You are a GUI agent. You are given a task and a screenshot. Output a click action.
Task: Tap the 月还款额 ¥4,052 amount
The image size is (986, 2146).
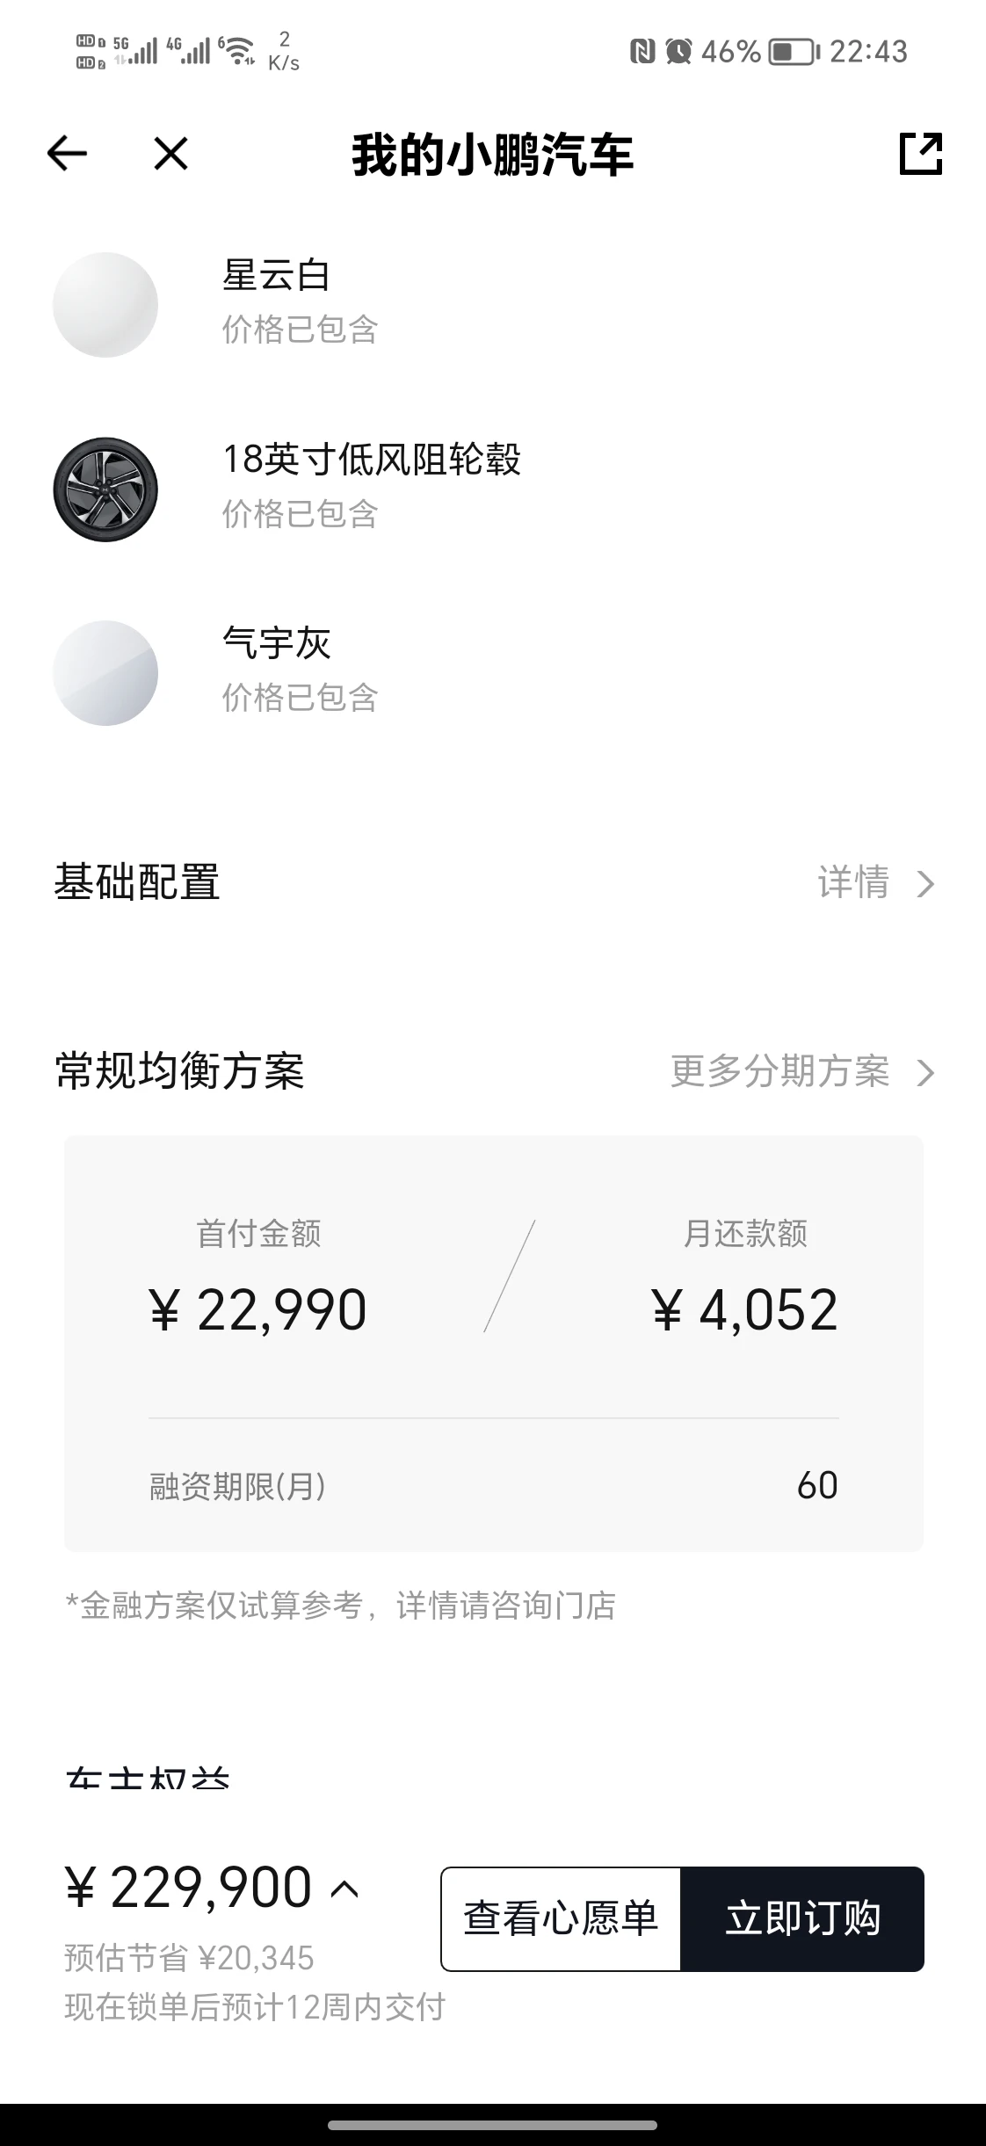[x=745, y=1310]
